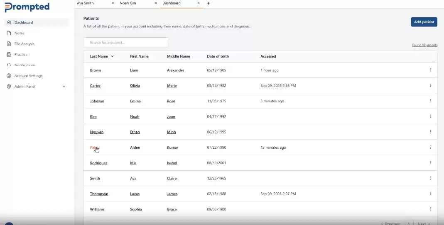Open patient Rodriguez's record link
The height and width of the screenshot is (225, 444).
[x=98, y=163]
